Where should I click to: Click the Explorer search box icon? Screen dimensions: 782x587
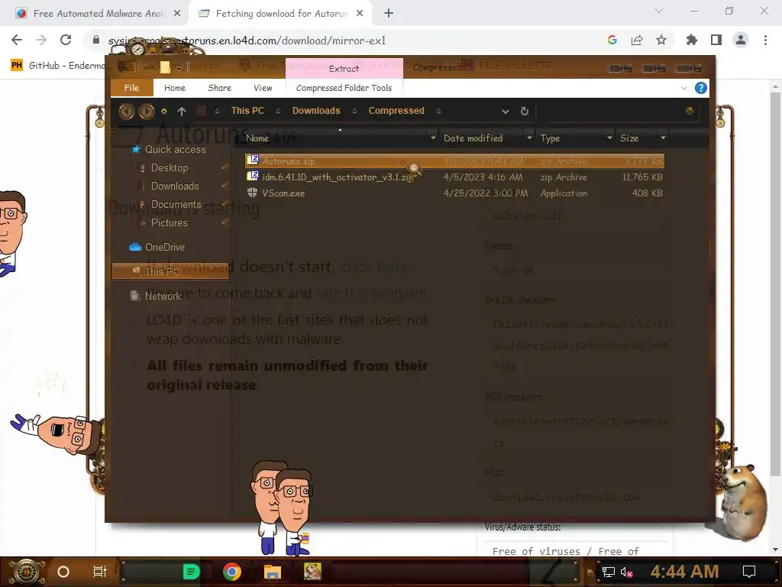[x=690, y=111]
